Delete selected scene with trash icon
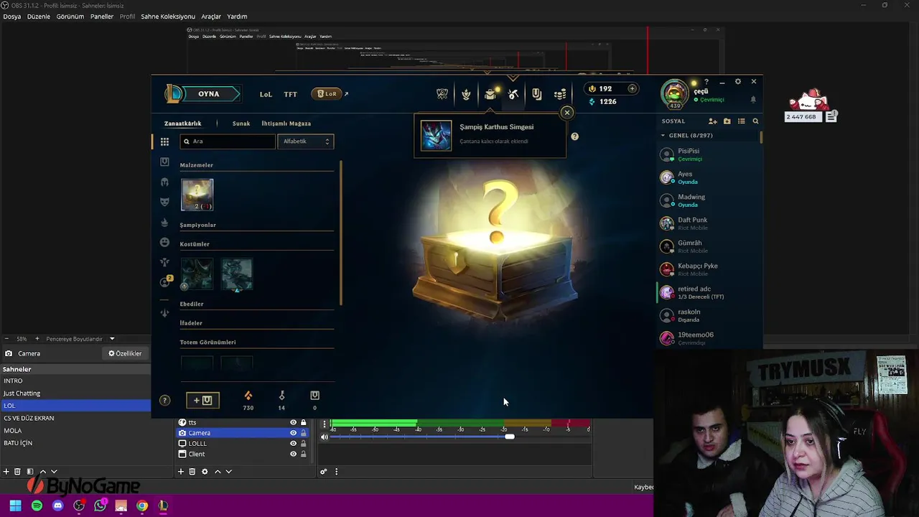The width and height of the screenshot is (919, 517). pos(18,472)
